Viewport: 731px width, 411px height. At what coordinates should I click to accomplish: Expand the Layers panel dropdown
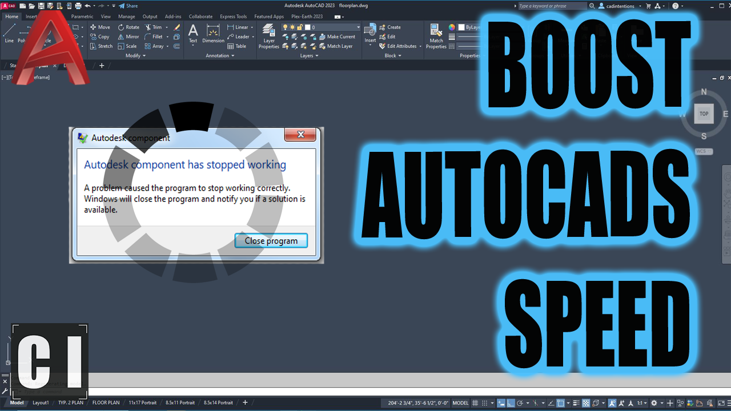coord(309,55)
